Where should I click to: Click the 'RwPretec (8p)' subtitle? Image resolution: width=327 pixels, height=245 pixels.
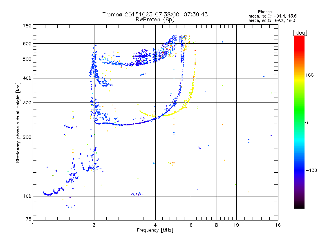tap(155, 20)
